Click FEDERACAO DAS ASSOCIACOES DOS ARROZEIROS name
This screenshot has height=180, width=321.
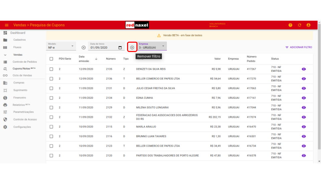[x=167, y=117]
